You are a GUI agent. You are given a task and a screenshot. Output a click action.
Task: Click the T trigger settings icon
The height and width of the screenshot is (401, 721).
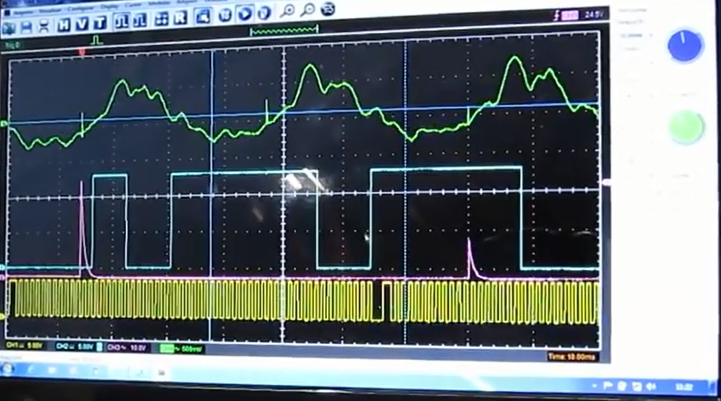pyautogui.click(x=100, y=25)
